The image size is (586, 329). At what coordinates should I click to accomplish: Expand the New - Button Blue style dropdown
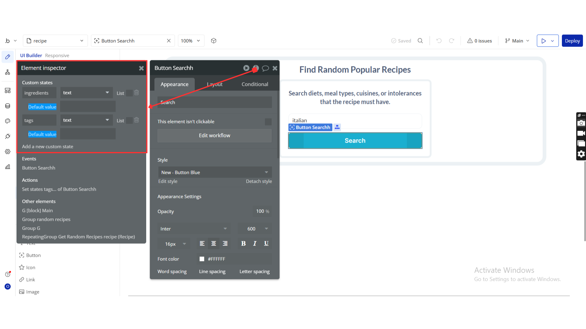pyautogui.click(x=215, y=172)
